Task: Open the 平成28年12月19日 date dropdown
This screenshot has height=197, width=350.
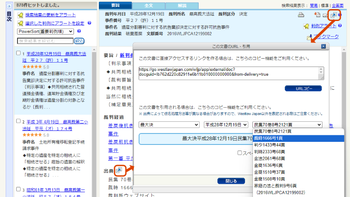Action: pyautogui.click(x=226, y=125)
